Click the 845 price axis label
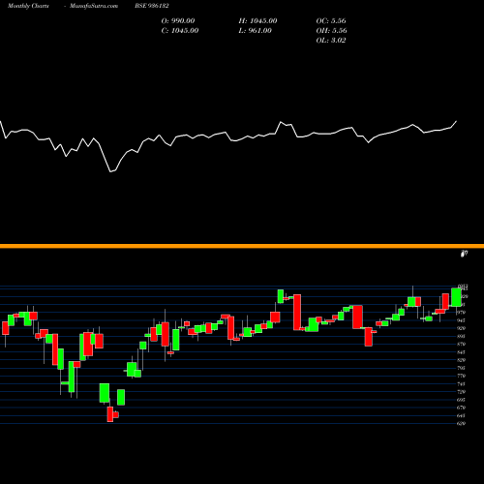 (x=462, y=352)
